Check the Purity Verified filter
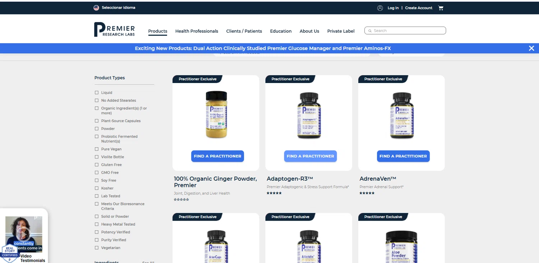 tap(96, 240)
